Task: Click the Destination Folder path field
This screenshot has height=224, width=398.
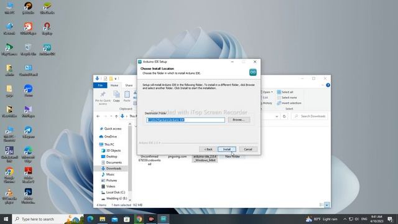Action: click(185, 120)
